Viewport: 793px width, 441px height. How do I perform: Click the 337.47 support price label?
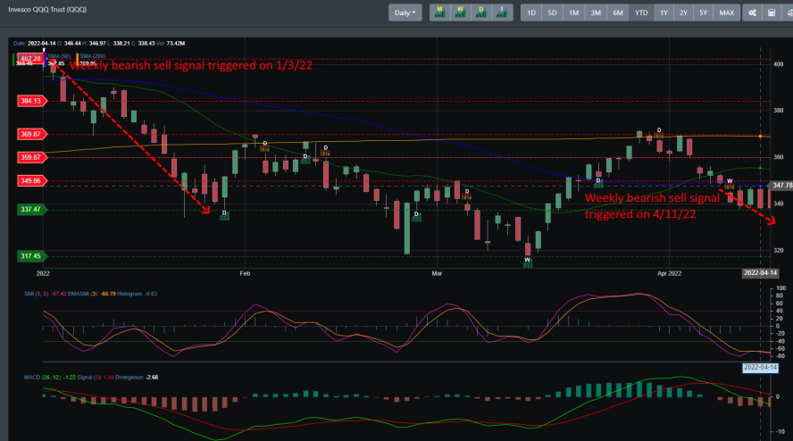tap(31, 209)
